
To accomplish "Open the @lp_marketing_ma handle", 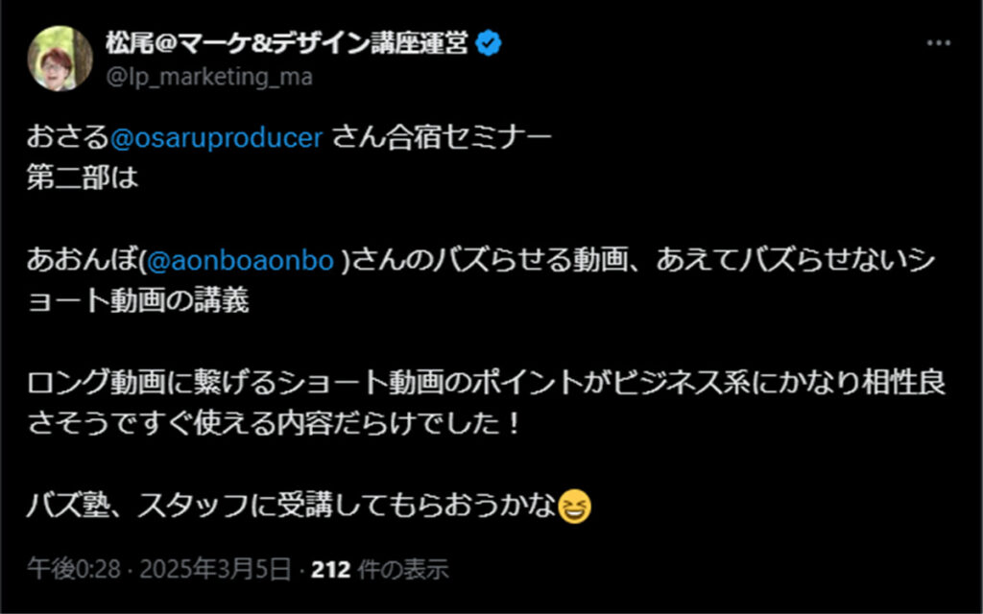I will [209, 78].
